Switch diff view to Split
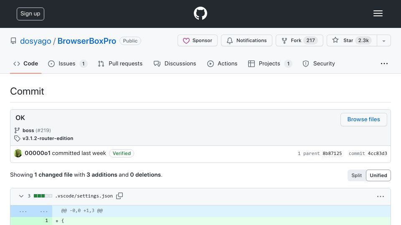The width and height of the screenshot is (401, 225). 356,175
